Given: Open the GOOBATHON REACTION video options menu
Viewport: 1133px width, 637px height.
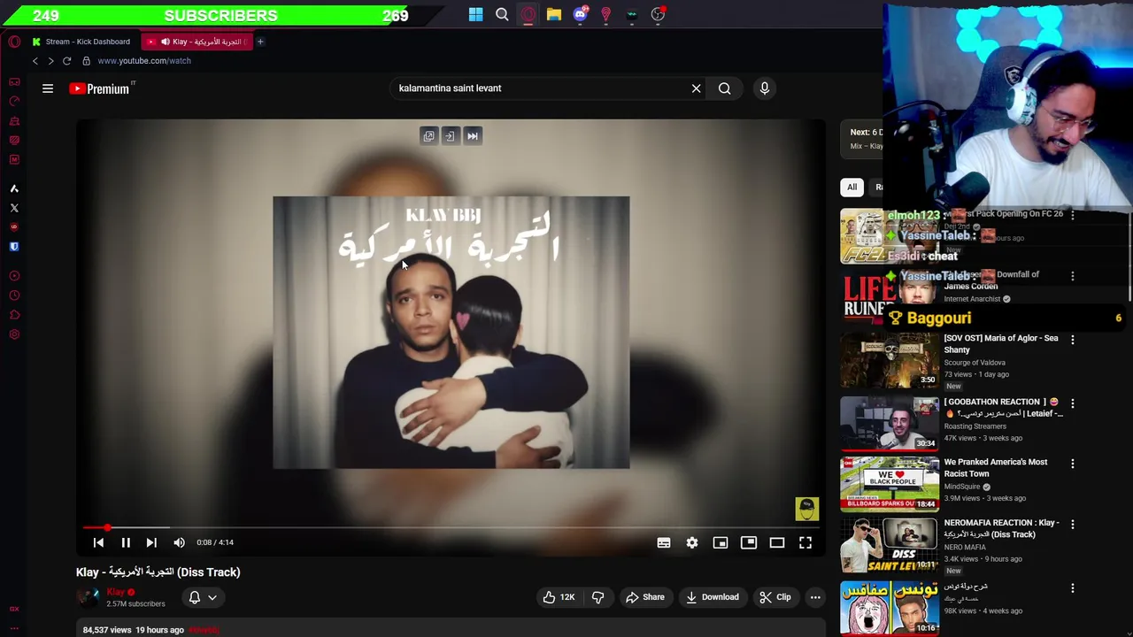Looking at the screenshot, I should 1073,403.
